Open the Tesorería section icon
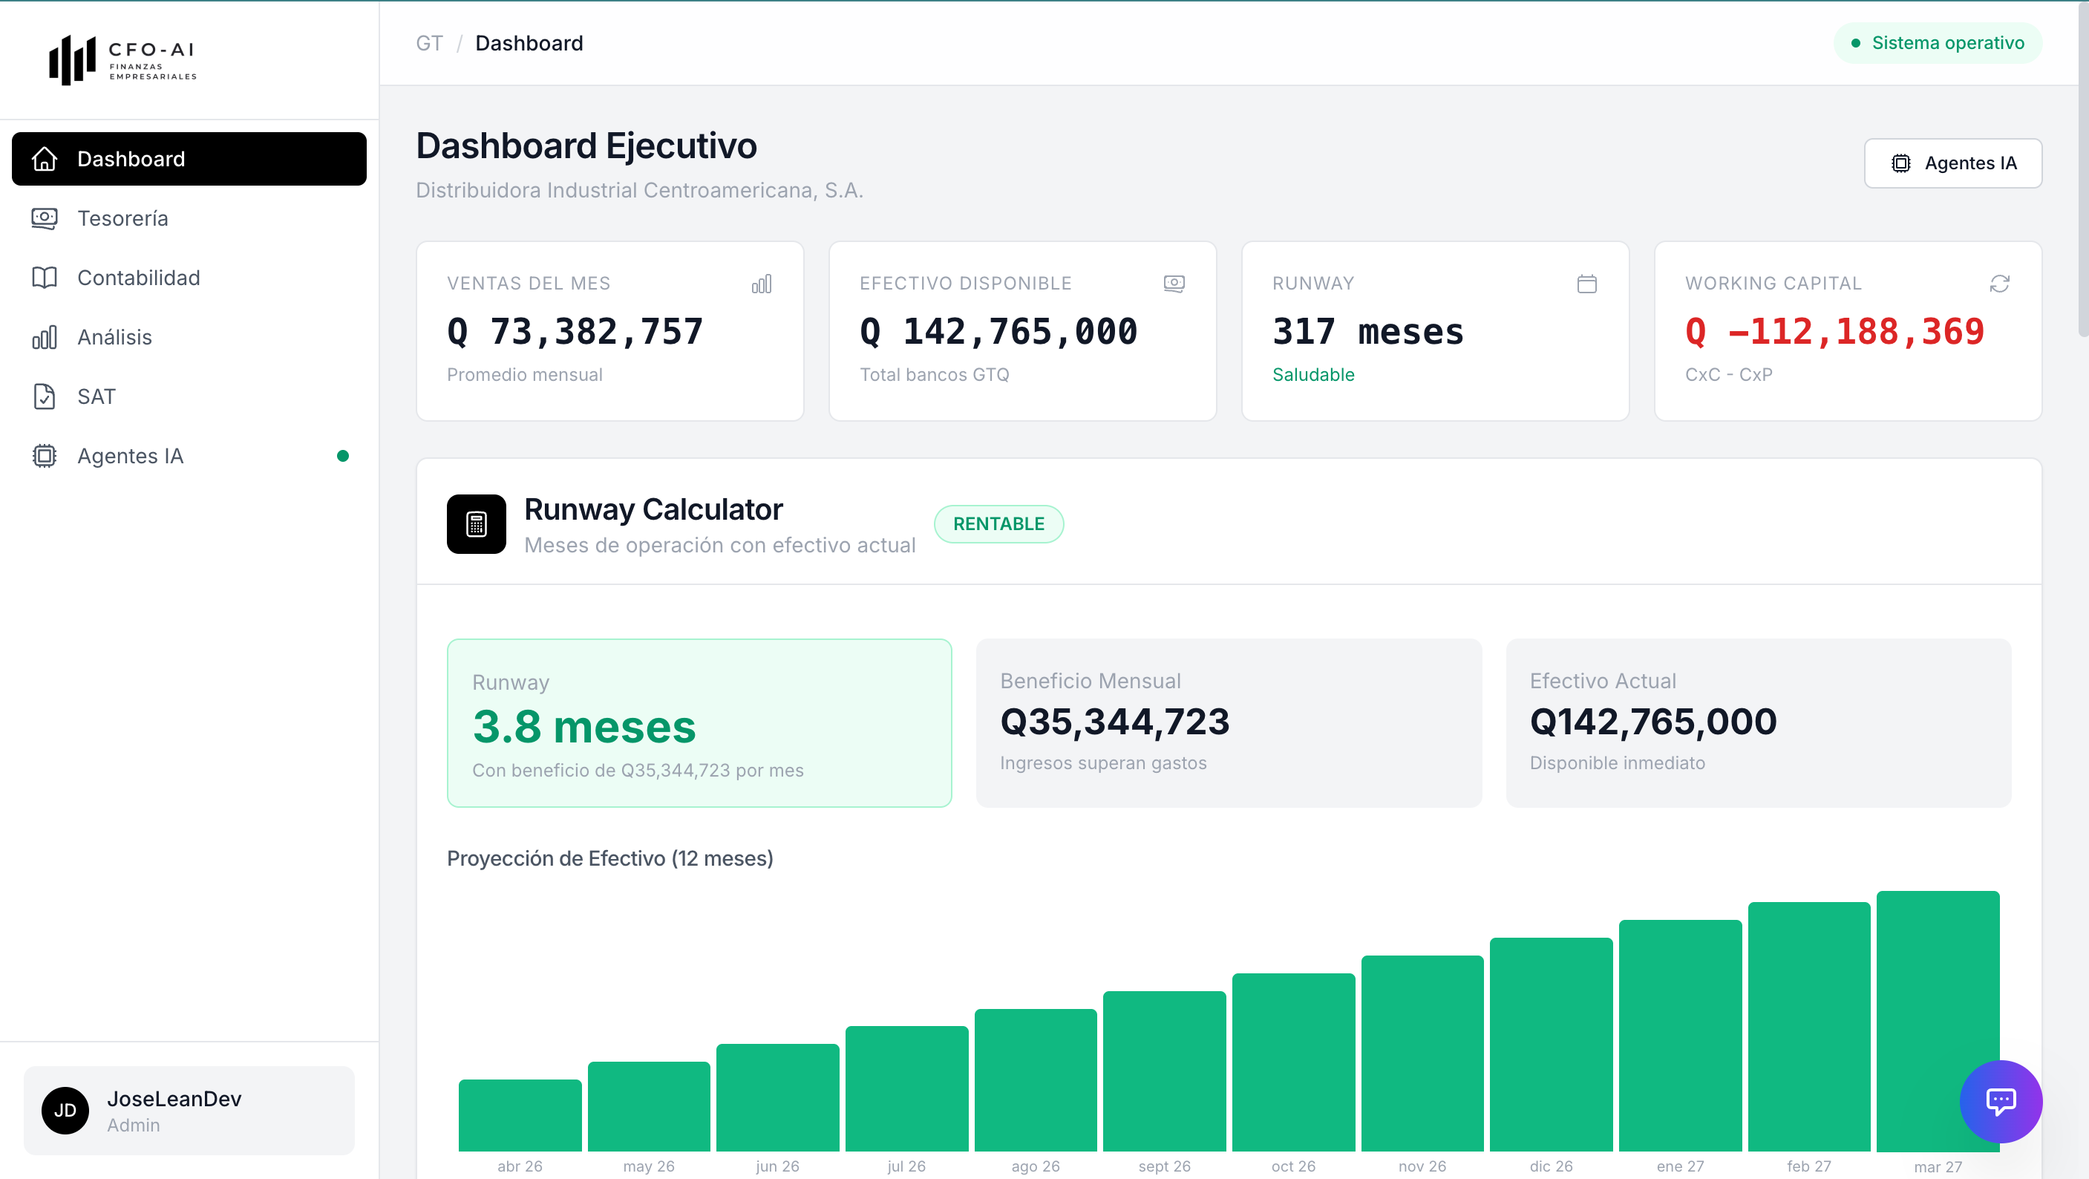Image resolution: width=2089 pixels, height=1179 pixels. 44,218
